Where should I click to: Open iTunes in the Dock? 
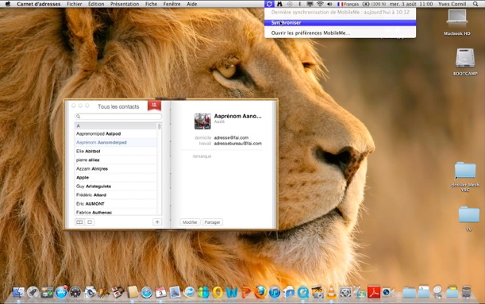275,292
